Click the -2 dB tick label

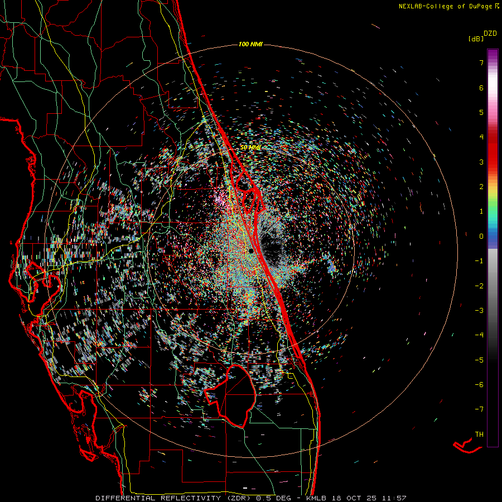pos(479,286)
